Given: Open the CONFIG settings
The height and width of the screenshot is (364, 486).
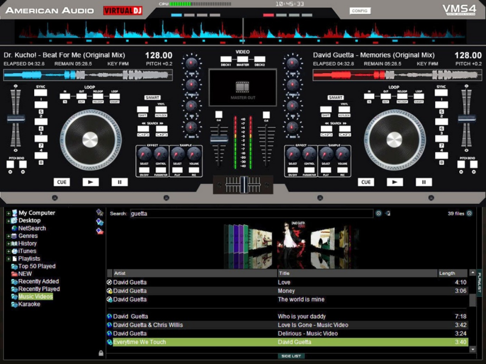Looking at the screenshot, I should point(360,11).
